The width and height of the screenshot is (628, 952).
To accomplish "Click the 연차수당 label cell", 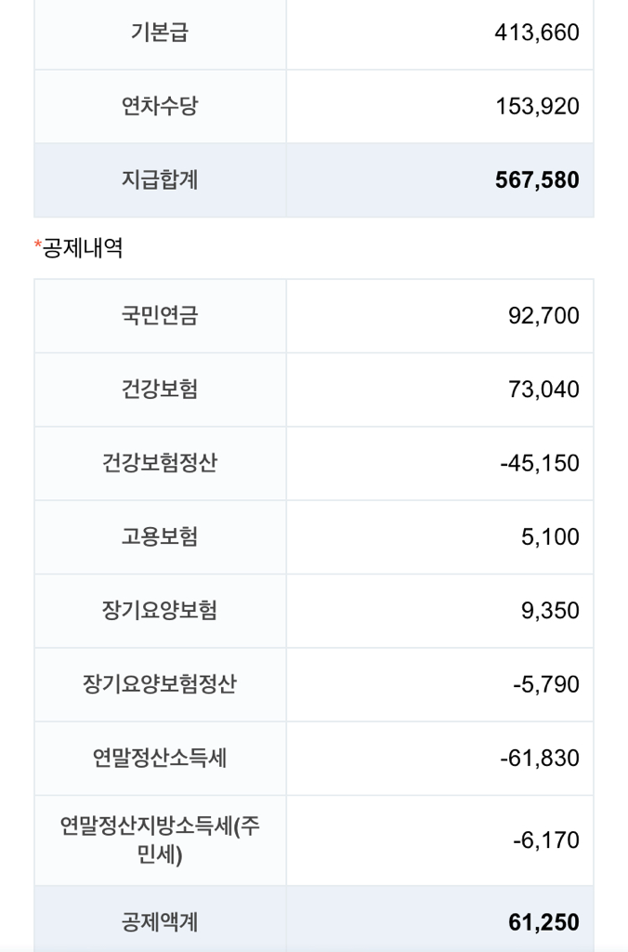I will pos(160,106).
